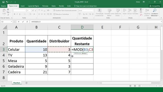Image resolution: width=163 pixels, height=92 pixels.
Task: Open Estilos de Célula menu
Action: click(x=118, y=13)
